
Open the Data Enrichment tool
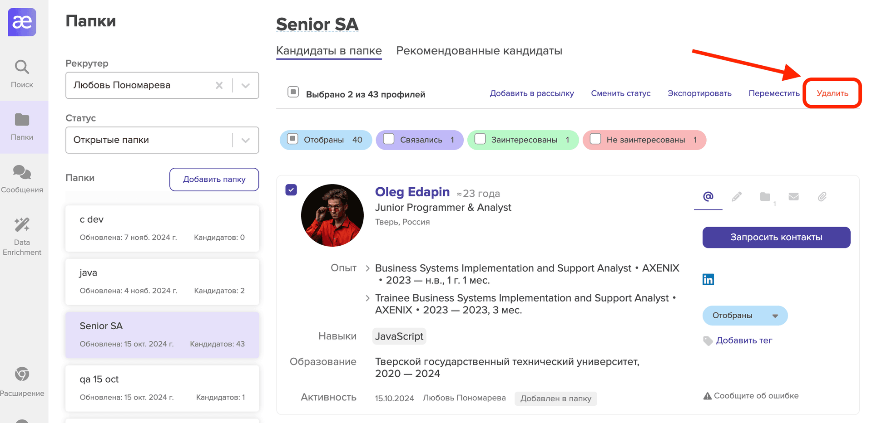[x=22, y=236]
